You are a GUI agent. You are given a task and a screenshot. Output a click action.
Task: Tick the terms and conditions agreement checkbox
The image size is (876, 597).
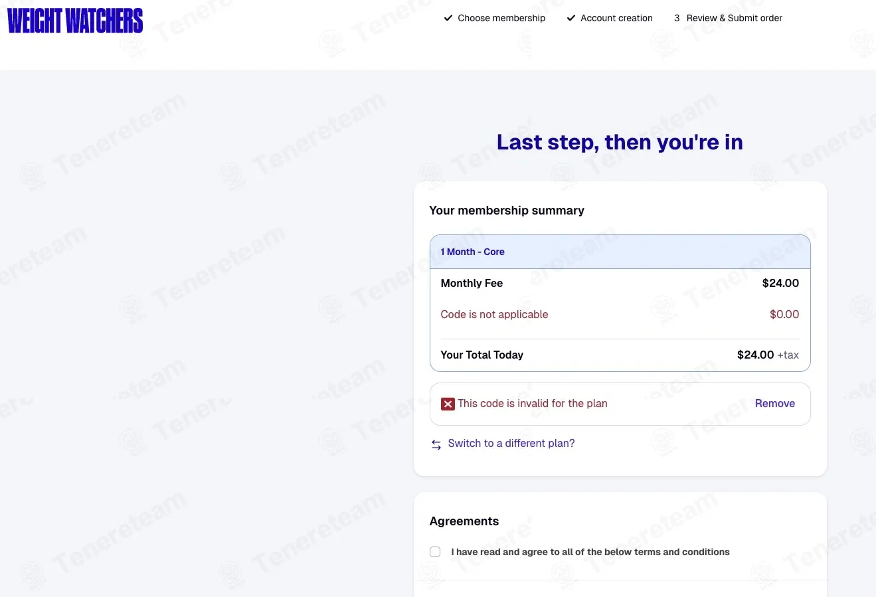[435, 552]
